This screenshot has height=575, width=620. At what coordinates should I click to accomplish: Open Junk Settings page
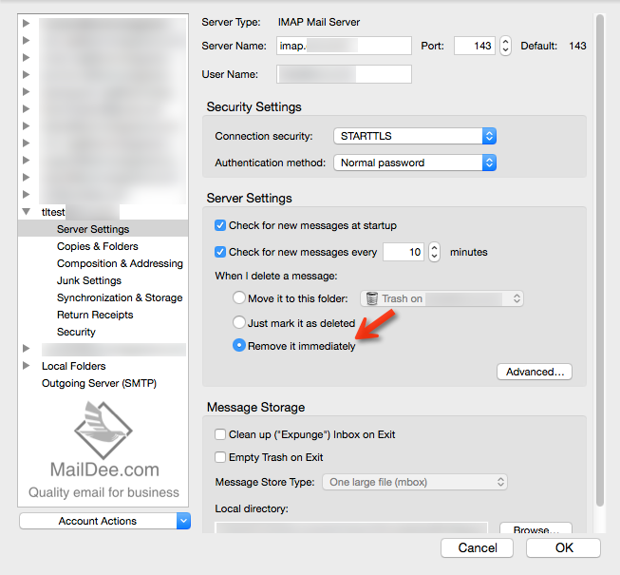89,280
